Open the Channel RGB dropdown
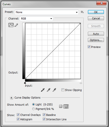The image size is (109, 127). tap(36, 19)
